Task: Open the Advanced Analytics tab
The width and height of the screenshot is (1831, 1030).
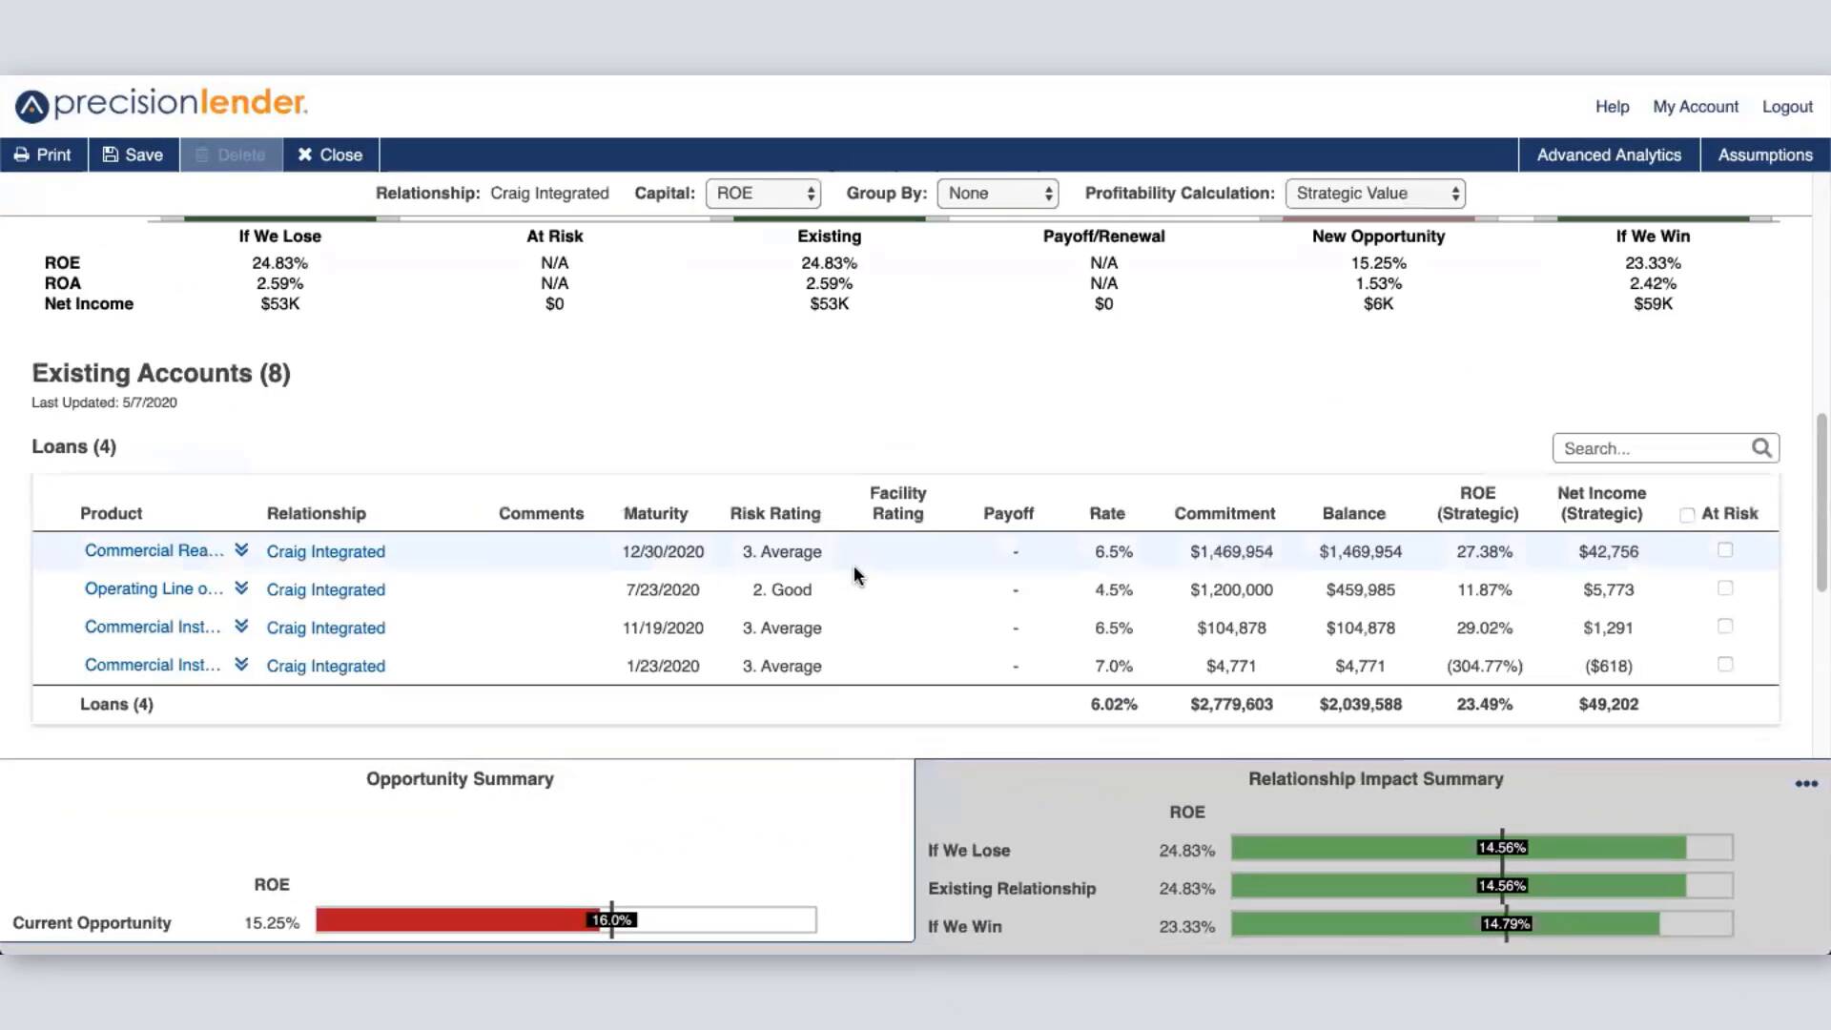Action: [x=1609, y=154]
